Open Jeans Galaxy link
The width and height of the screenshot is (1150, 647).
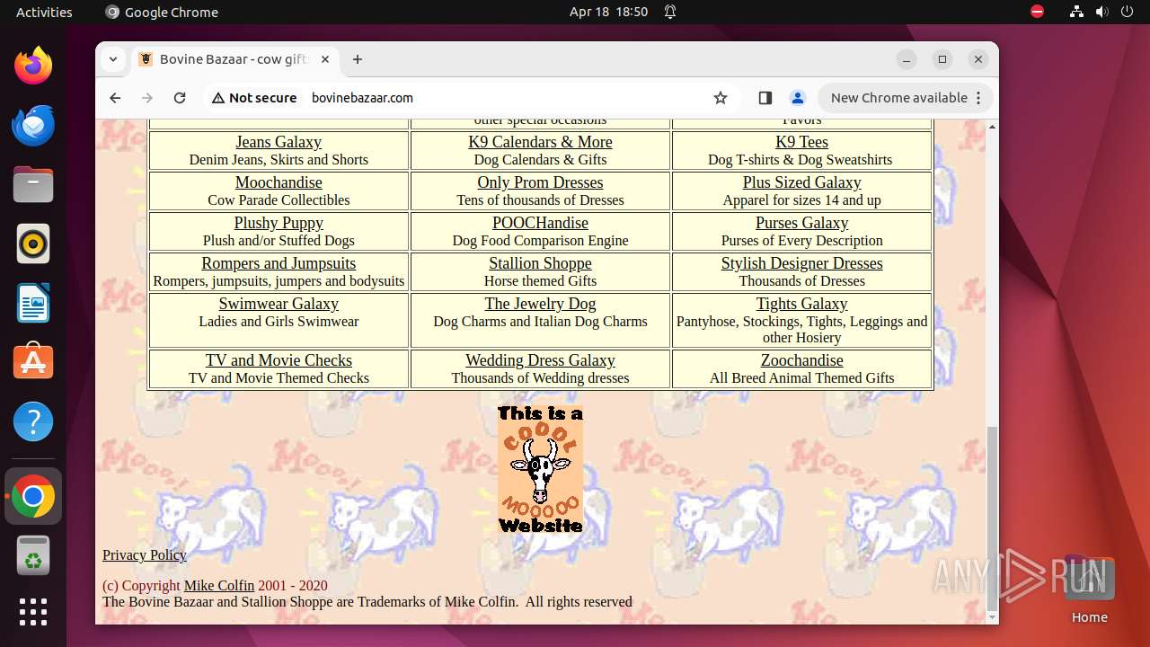(x=279, y=142)
